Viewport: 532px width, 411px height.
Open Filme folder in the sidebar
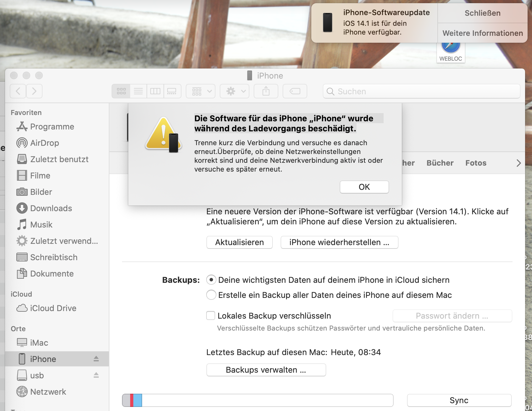(57, 176)
